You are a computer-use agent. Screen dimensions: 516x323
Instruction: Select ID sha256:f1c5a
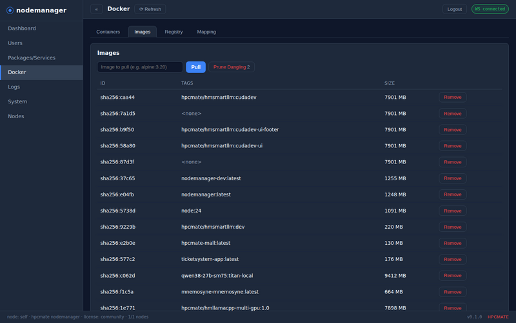tap(117, 292)
